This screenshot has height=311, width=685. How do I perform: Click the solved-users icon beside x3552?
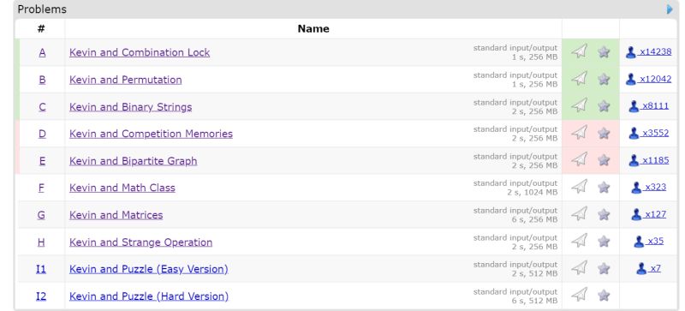634,134
